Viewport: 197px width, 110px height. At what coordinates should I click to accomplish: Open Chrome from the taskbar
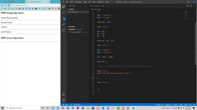coord(128,108)
